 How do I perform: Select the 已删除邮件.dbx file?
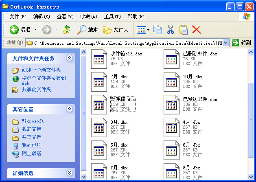point(171,59)
